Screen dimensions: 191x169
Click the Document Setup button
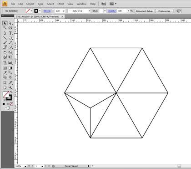144,11
